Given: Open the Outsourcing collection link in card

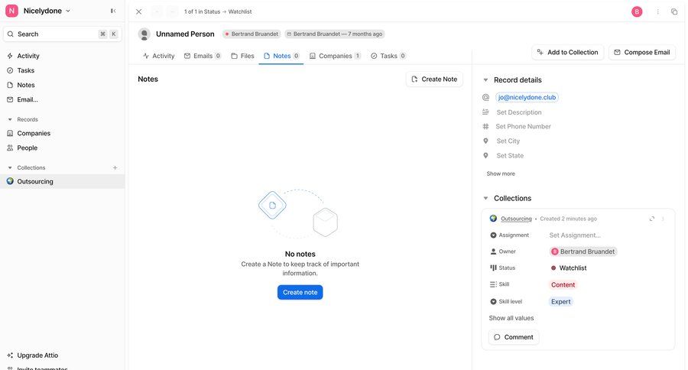Looking at the screenshot, I should [x=516, y=219].
